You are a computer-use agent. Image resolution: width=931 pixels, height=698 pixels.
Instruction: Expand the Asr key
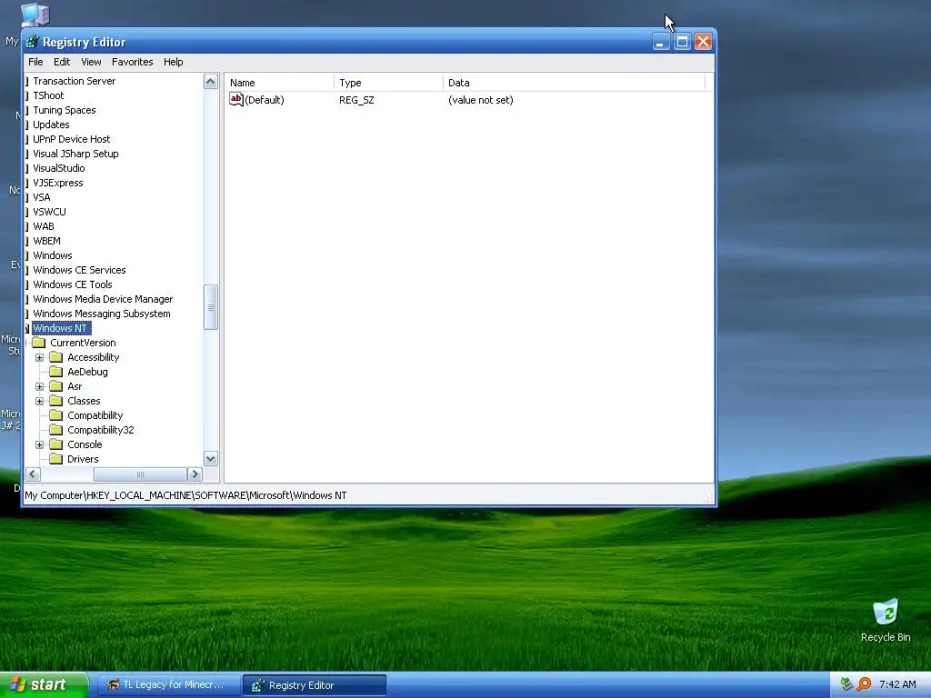pyautogui.click(x=40, y=386)
